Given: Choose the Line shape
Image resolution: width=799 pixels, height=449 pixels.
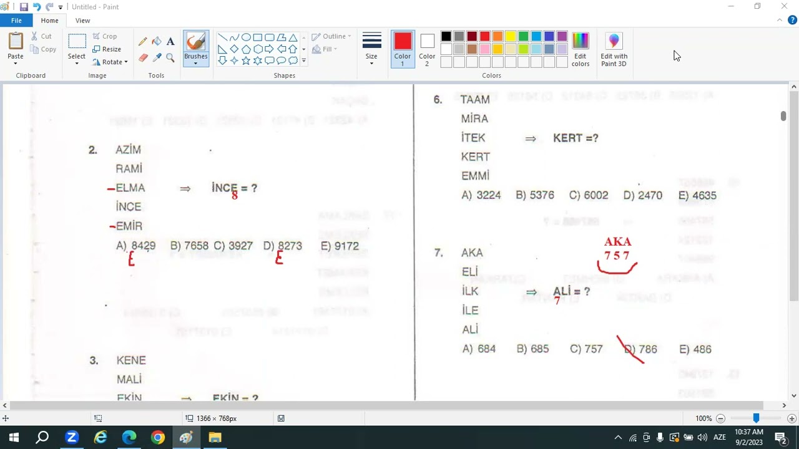Looking at the screenshot, I should pyautogui.click(x=222, y=37).
